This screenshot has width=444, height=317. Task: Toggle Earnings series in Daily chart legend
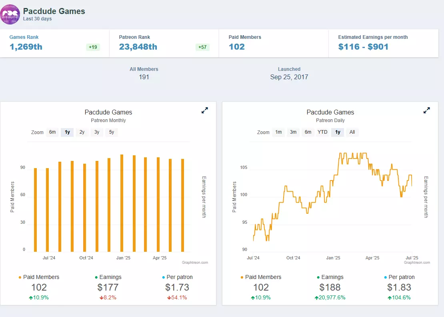330,277
